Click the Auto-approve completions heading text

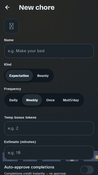click(29, 167)
